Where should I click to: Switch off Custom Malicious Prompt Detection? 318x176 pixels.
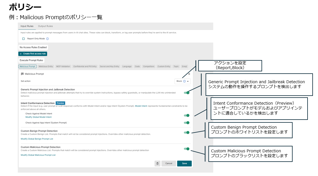(186, 149)
